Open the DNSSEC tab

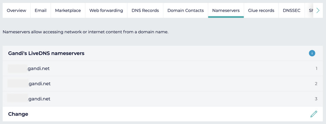tap(292, 11)
